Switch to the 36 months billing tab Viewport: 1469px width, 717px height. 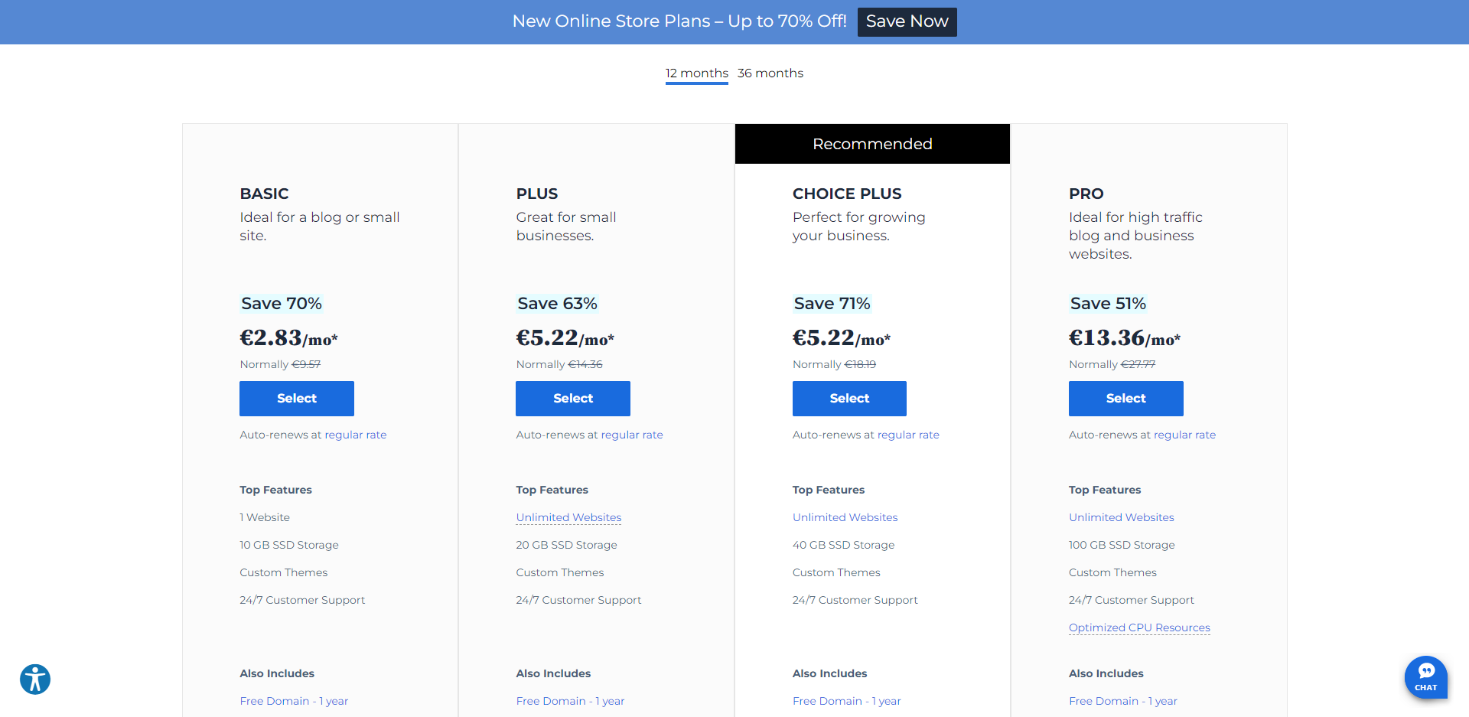(x=770, y=73)
